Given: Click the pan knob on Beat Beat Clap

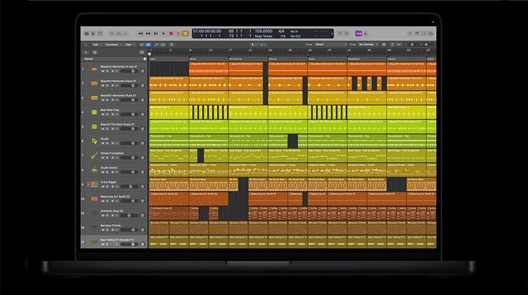Looking at the screenshot, I should [143, 114].
